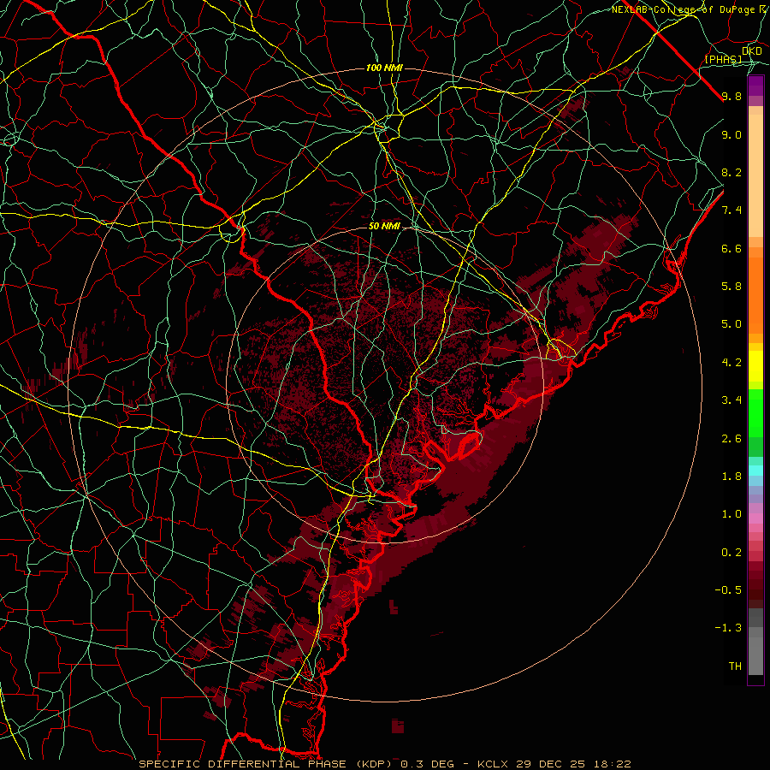Click the 5.0 value on the color scale

coord(731,324)
